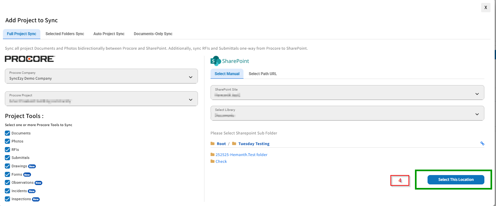Open the SharePoint Site dropdown
The height and width of the screenshot is (206, 496).
click(x=347, y=93)
